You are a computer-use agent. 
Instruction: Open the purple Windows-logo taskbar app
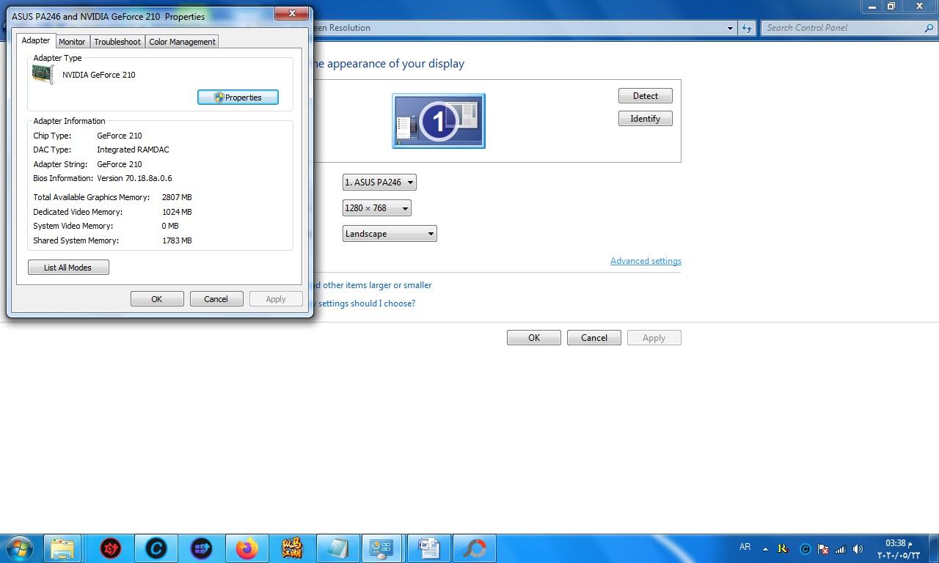pos(202,548)
